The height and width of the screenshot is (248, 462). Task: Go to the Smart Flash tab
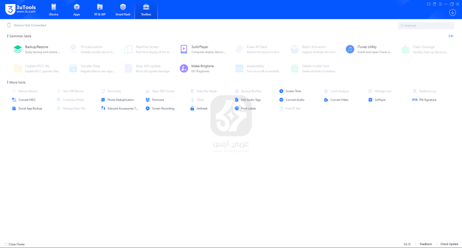[123, 10]
